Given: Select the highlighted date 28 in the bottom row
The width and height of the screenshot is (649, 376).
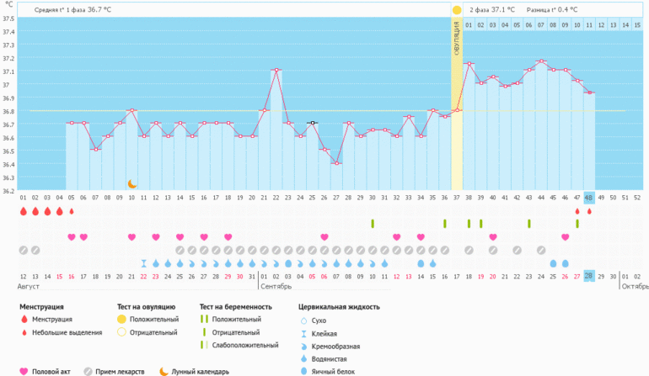Looking at the screenshot, I should click(x=589, y=276).
